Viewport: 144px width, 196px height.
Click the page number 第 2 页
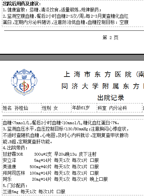click(x=110, y=37)
